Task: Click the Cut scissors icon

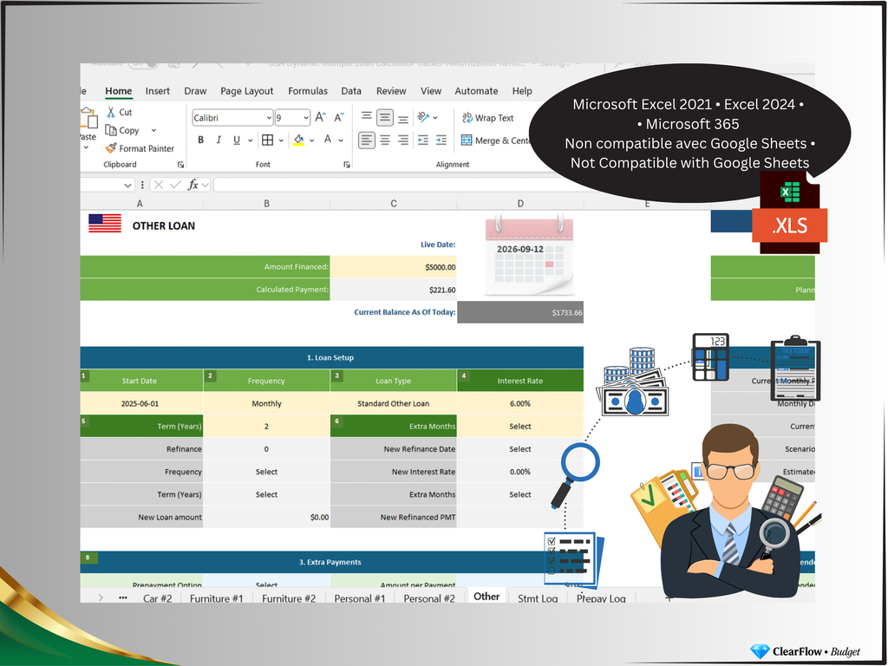Action: [x=111, y=112]
